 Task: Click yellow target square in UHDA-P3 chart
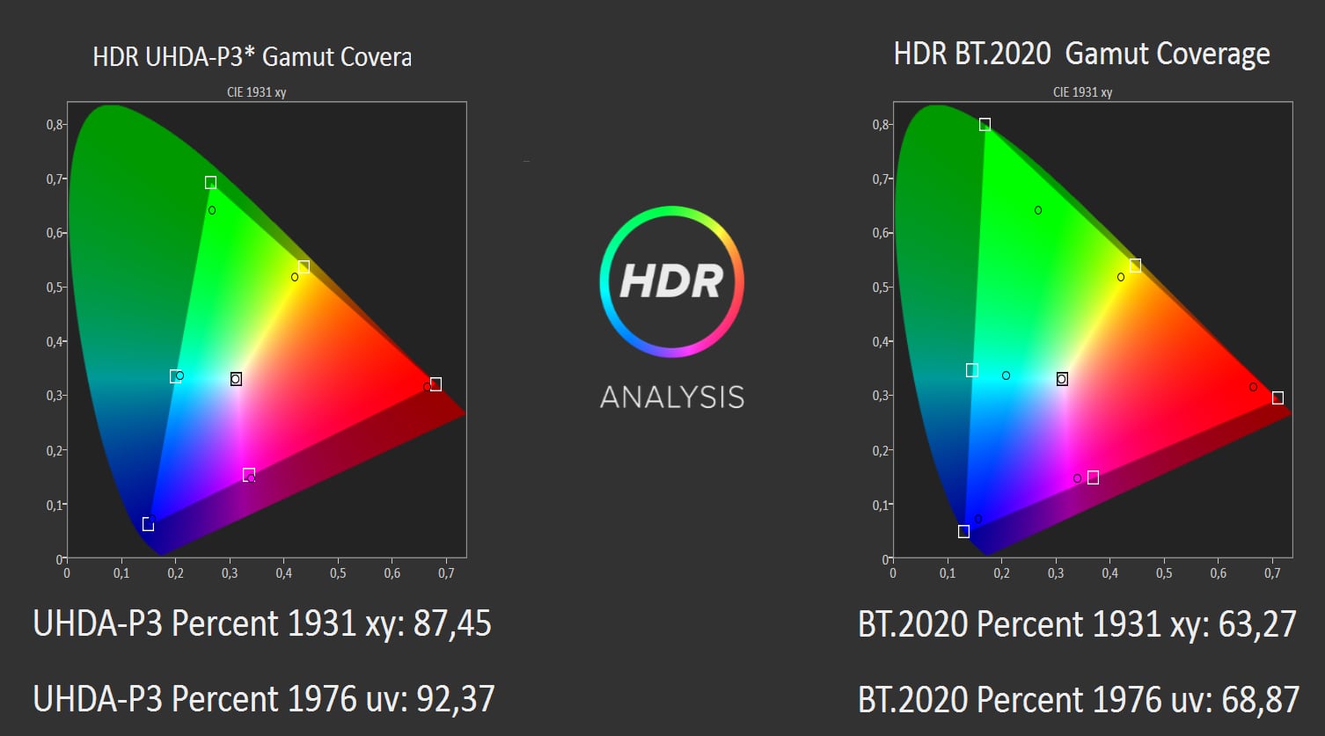(304, 266)
